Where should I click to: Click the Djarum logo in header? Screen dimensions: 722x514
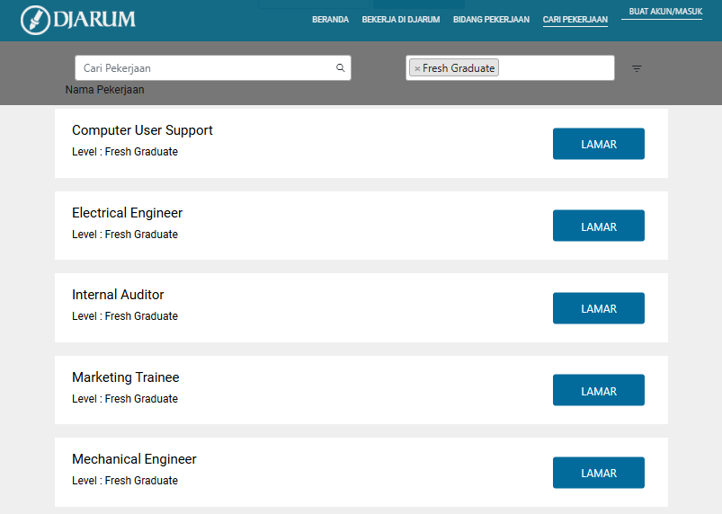coord(78,19)
